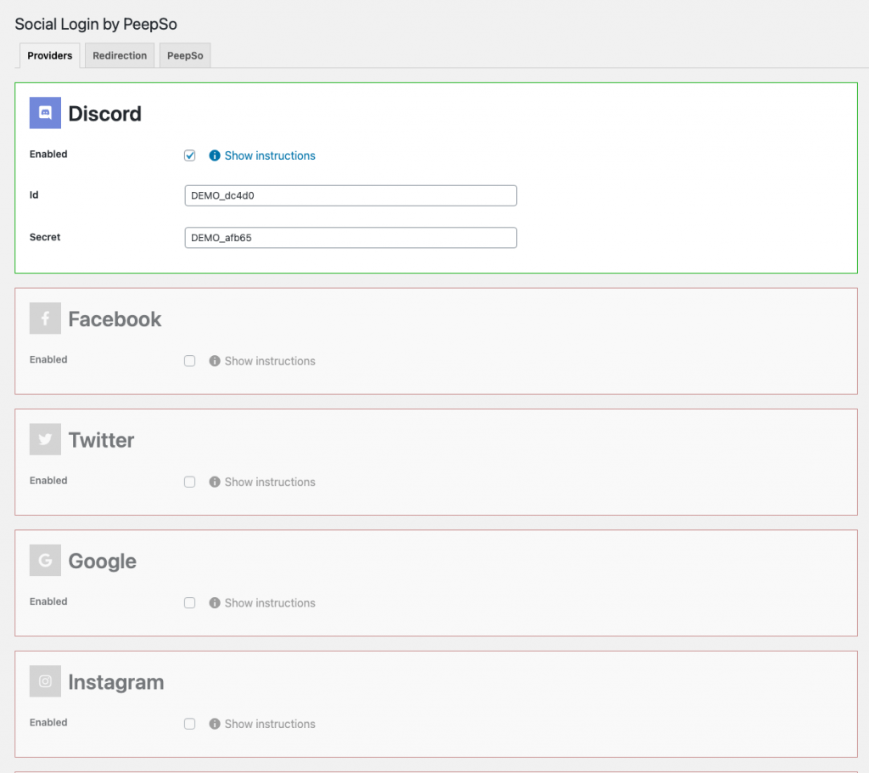Image resolution: width=869 pixels, height=773 pixels.
Task: Click the Facebook logo icon
Action: click(46, 319)
